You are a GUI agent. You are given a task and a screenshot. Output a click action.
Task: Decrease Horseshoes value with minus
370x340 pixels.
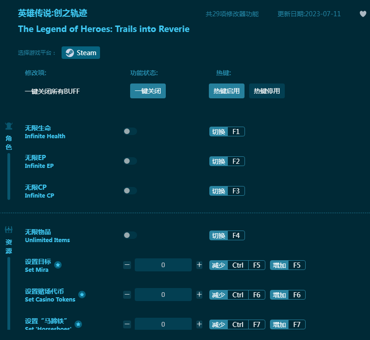[127, 324]
